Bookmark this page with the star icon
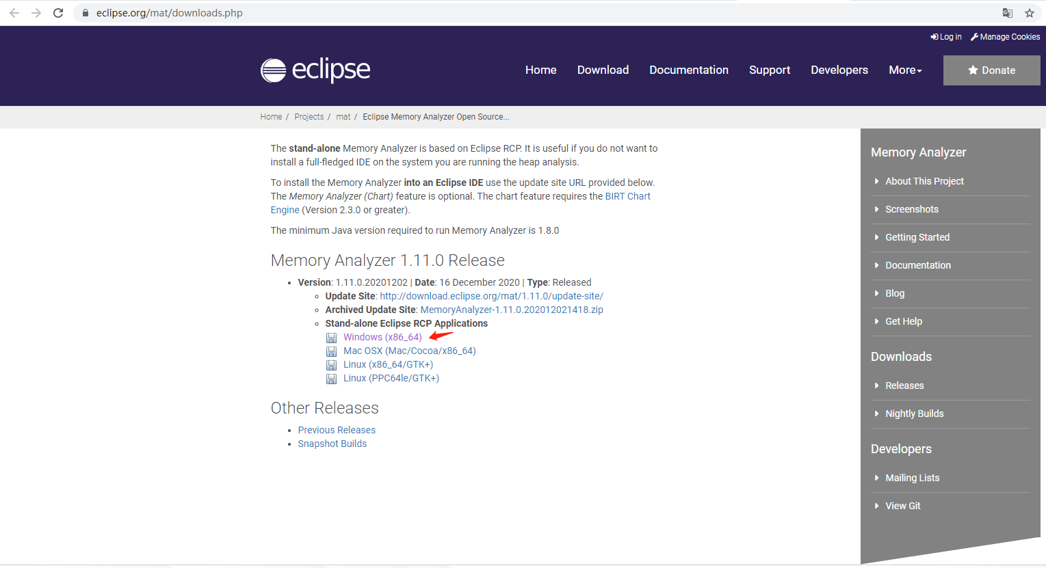This screenshot has height=568, width=1046. tap(1030, 13)
